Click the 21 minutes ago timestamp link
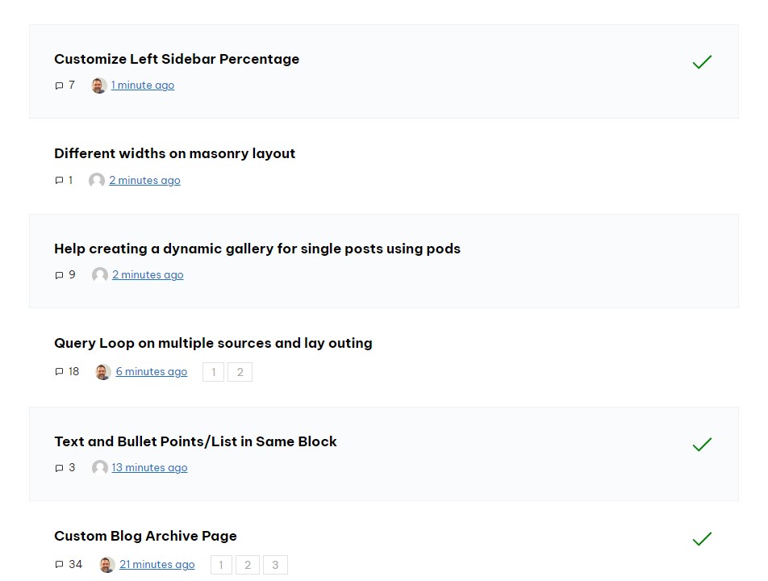The image size is (768, 581). pos(157,564)
